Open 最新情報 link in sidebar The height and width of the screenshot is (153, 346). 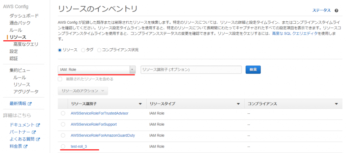(x=18, y=104)
